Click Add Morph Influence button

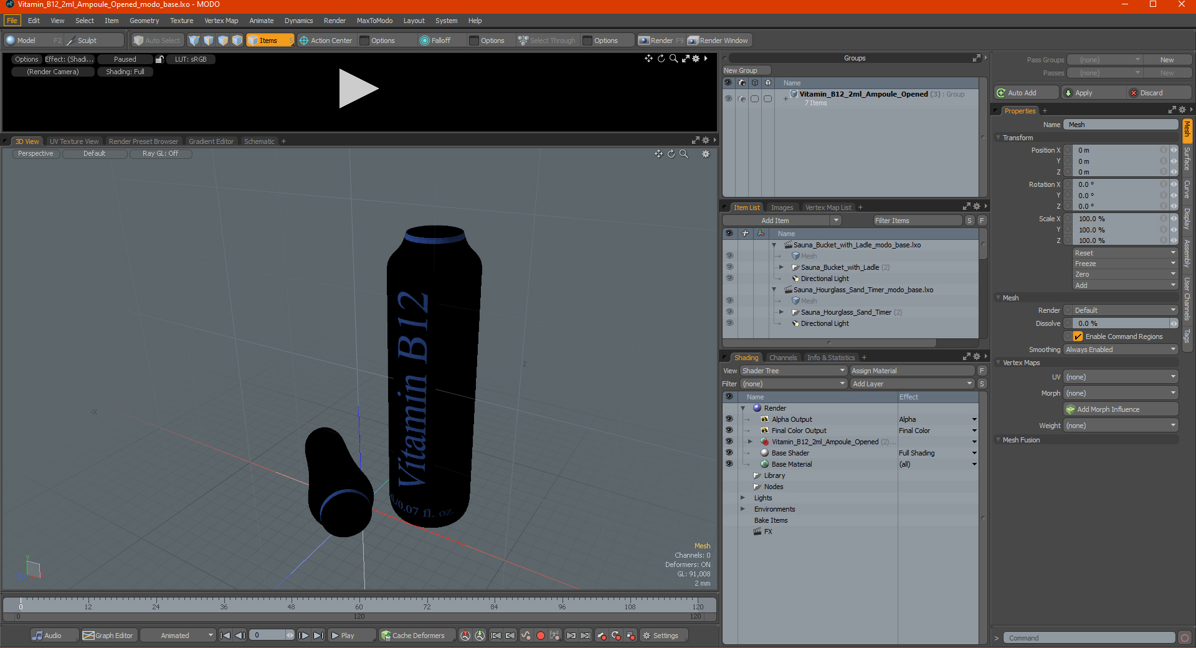tap(1121, 409)
